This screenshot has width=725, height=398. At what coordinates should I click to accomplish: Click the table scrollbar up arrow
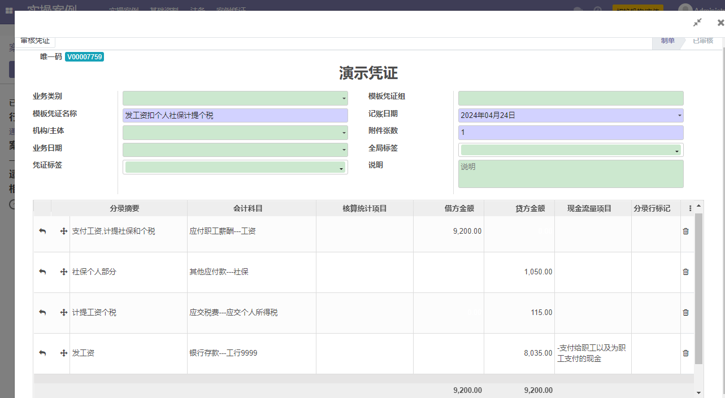(698, 205)
